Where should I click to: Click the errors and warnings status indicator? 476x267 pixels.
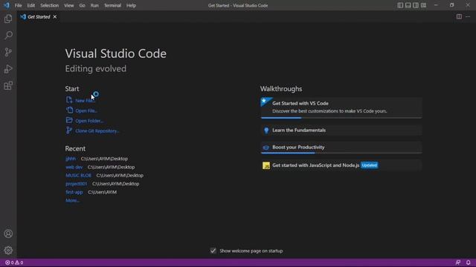(14, 263)
